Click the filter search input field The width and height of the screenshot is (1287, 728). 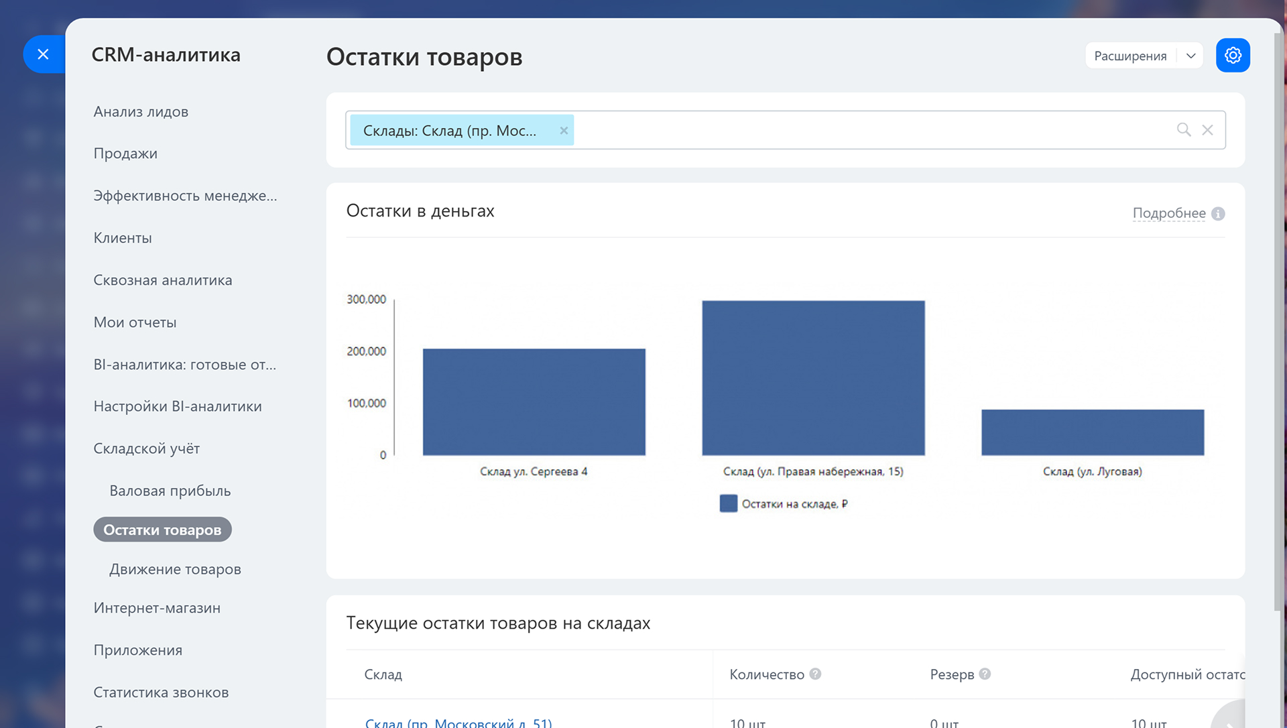pyautogui.click(x=871, y=130)
